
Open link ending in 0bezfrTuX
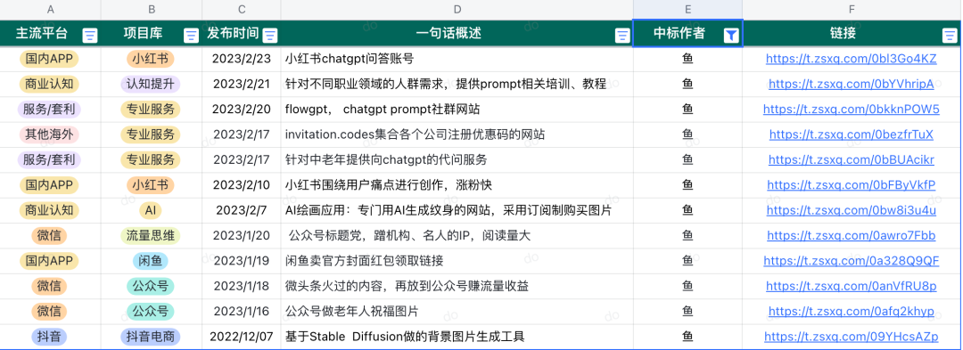pyautogui.click(x=852, y=134)
